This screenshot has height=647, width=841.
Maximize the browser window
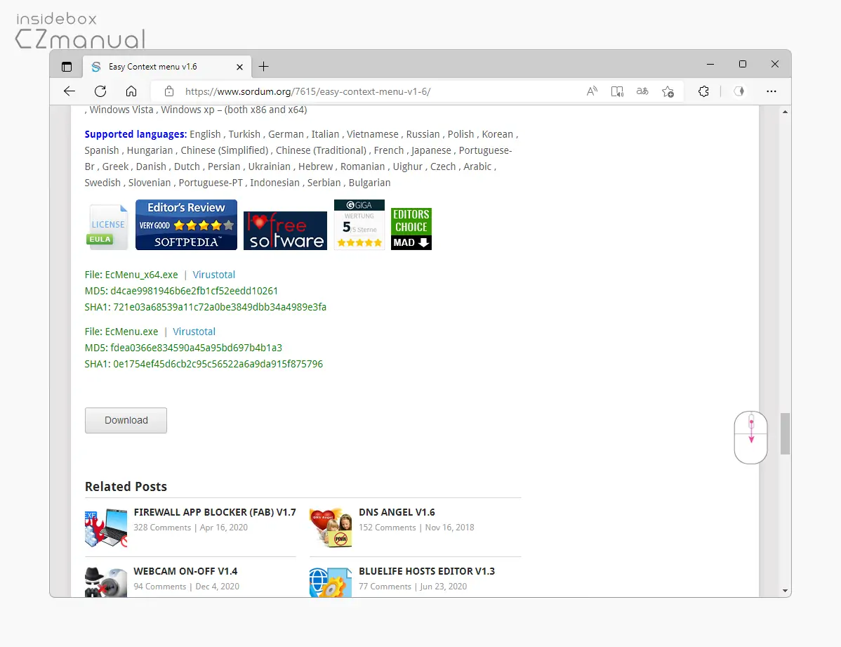click(x=742, y=64)
